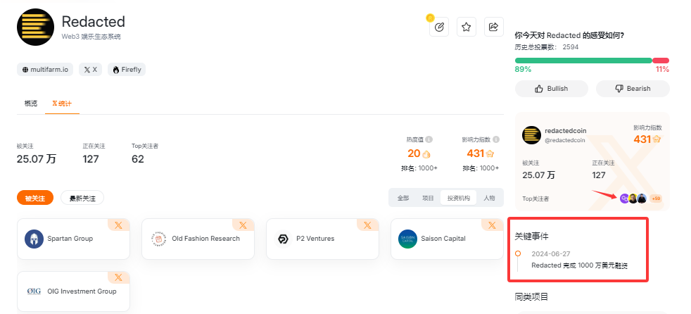
Task: Click the OIG logo
Action: [x=34, y=291]
